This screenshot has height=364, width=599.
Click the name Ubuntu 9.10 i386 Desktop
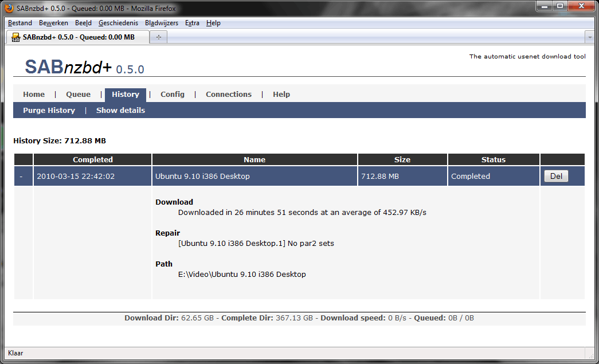coord(202,177)
